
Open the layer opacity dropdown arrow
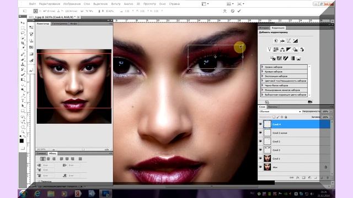click(x=331, y=112)
